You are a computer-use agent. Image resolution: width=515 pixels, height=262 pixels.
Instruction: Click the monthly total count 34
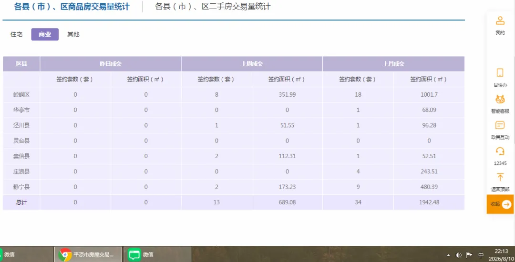[358, 202]
